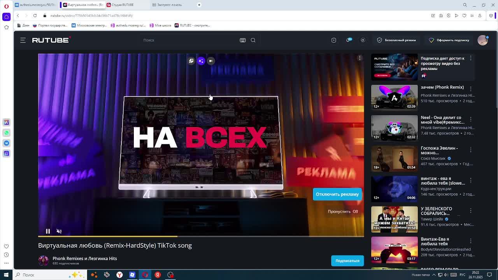The width and height of the screenshot is (498, 280).
Task: Open винтаж - ева я любила тебя (slowed) video
Action: click(394, 189)
